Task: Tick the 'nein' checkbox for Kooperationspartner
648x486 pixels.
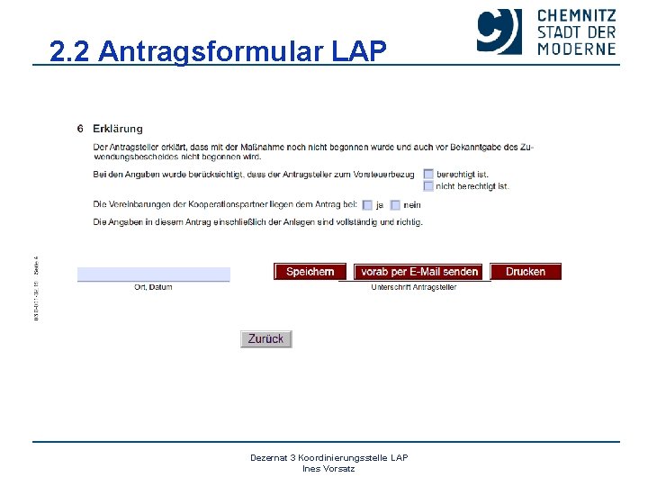Action: 395,205
